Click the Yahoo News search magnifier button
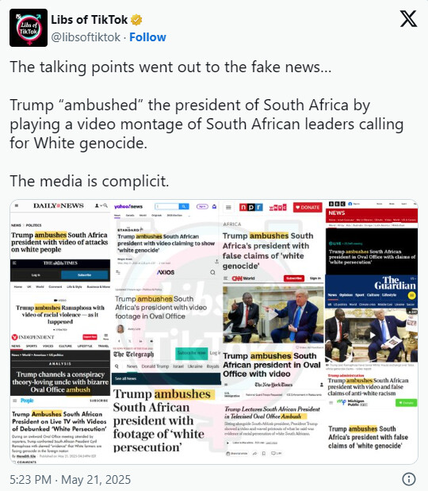This screenshot has width=428, height=491. click(184, 206)
